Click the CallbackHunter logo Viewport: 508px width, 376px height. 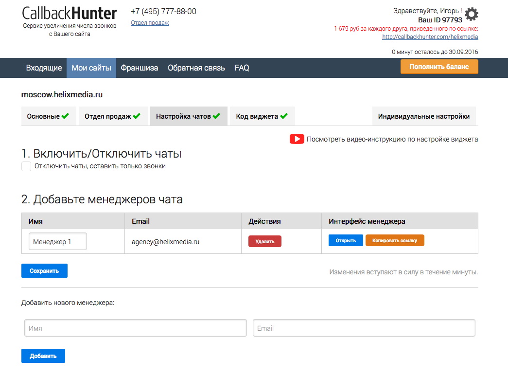point(70,14)
